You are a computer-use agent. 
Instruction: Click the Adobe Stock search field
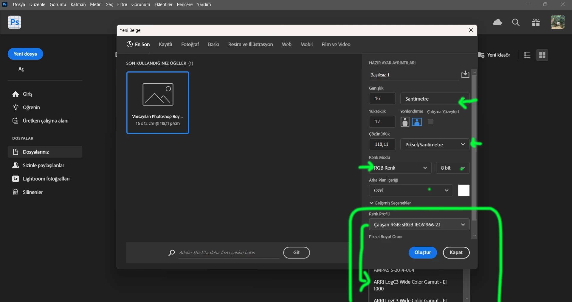(229, 253)
